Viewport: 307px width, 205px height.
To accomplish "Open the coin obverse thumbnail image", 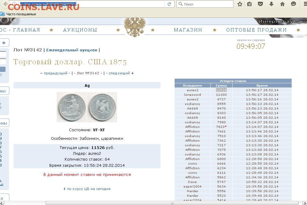I will (72, 107).
